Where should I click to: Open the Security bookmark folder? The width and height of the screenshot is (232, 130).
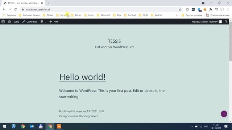[62, 15]
